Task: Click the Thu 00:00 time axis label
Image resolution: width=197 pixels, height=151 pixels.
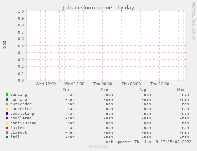Action: click(103, 84)
